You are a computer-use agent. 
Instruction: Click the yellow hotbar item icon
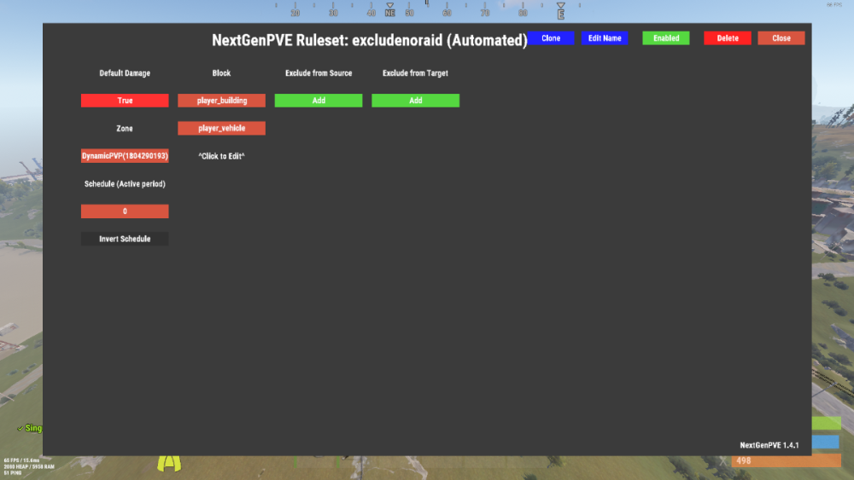(172, 462)
